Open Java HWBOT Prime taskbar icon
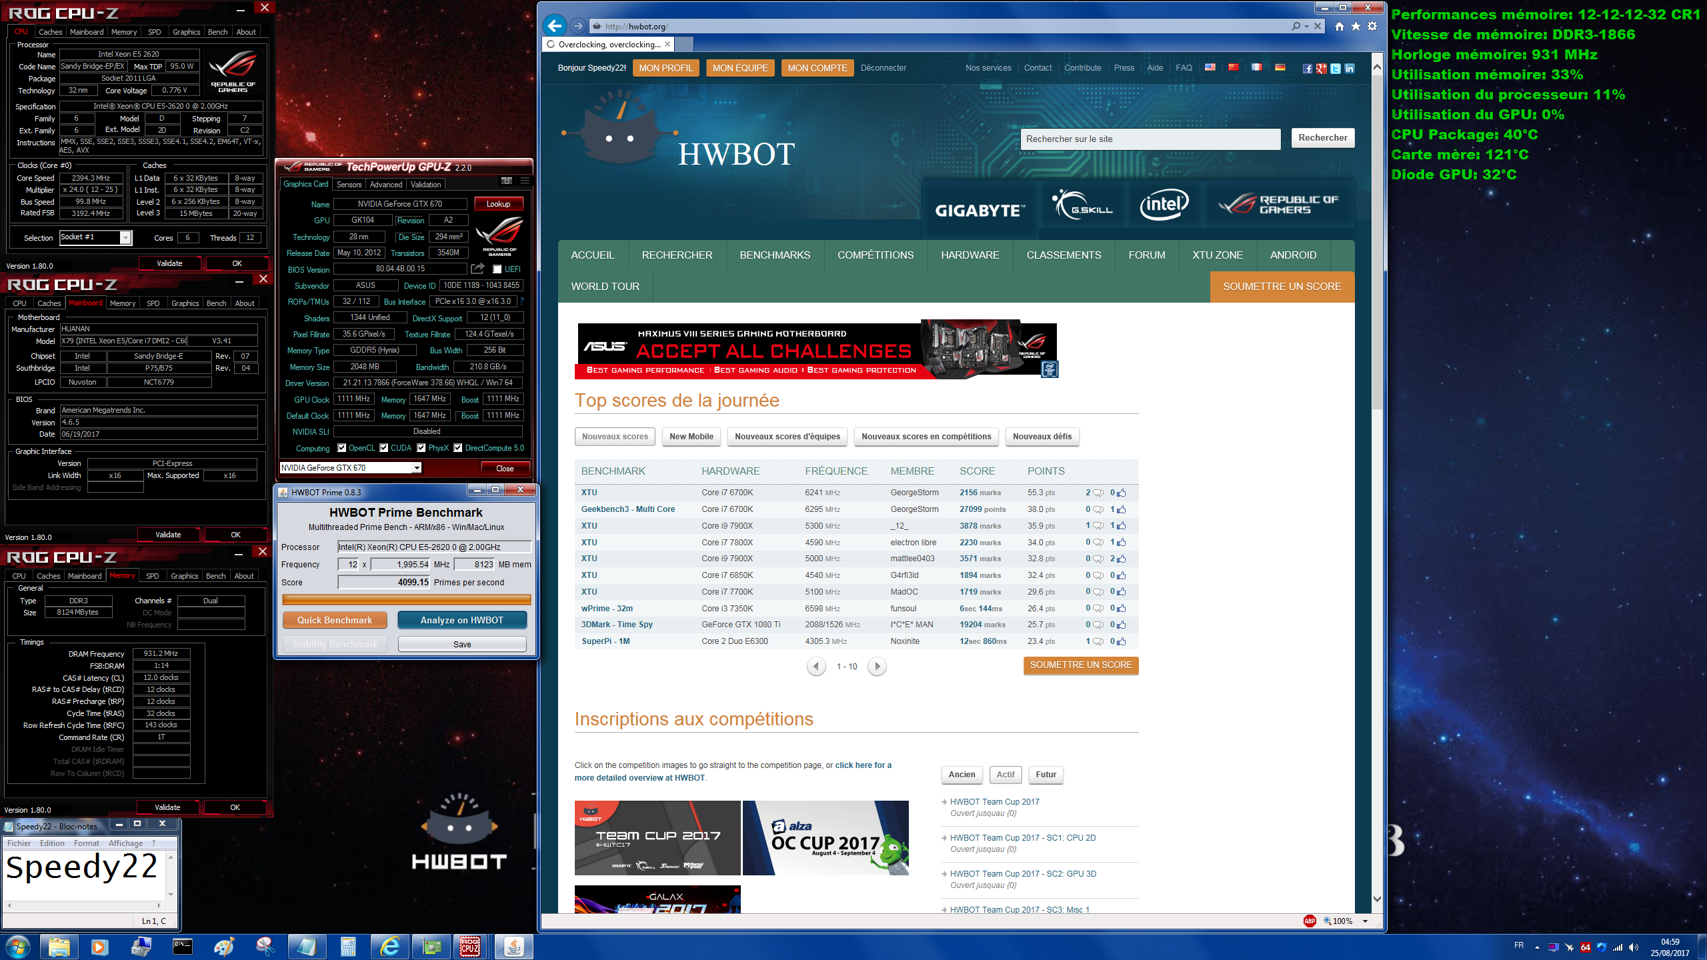The height and width of the screenshot is (960, 1707). pos(513,947)
